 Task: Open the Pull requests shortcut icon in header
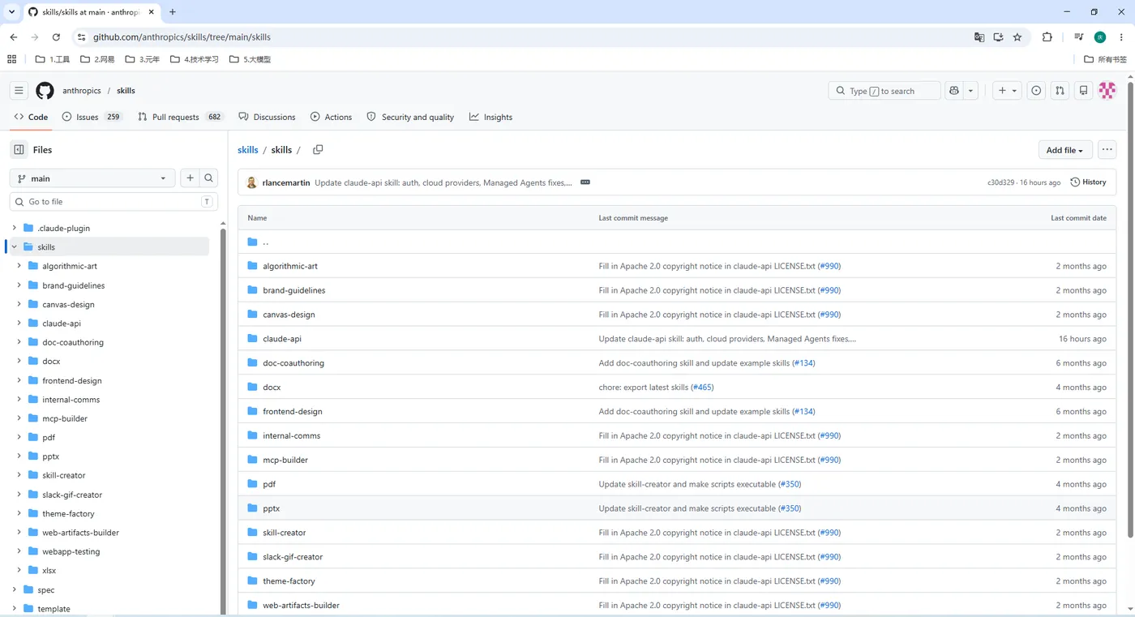[1060, 91]
